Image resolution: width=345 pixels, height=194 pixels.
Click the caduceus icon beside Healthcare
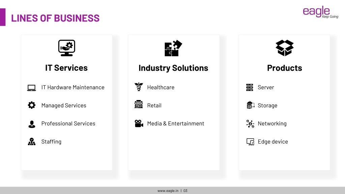click(x=139, y=87)
